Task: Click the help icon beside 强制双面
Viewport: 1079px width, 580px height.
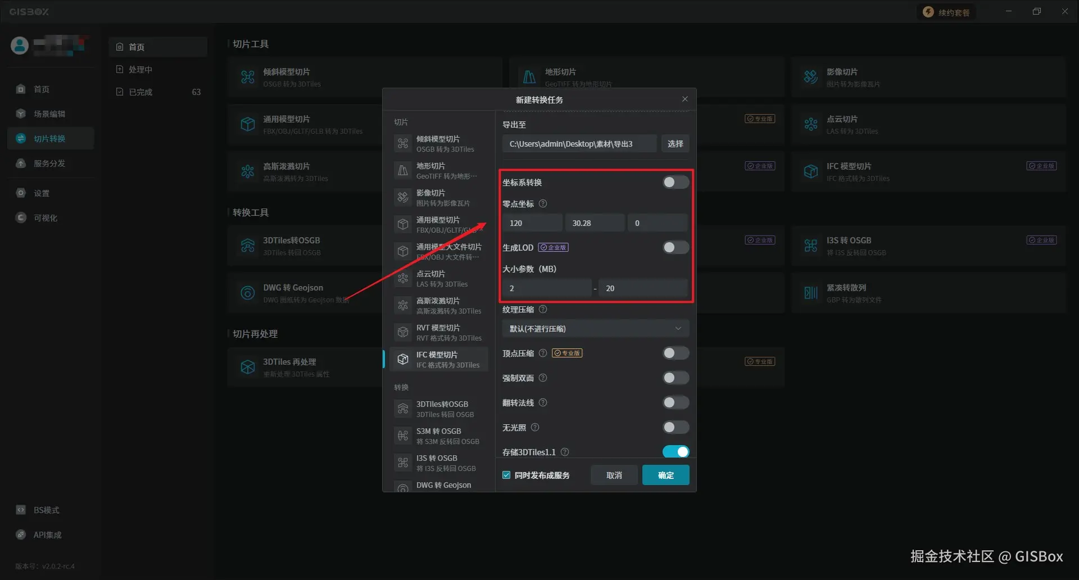Action: point(543,378)
